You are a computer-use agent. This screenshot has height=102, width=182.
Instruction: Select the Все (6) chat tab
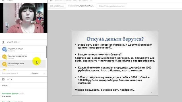pyautogui.click(x=5, y=86)
